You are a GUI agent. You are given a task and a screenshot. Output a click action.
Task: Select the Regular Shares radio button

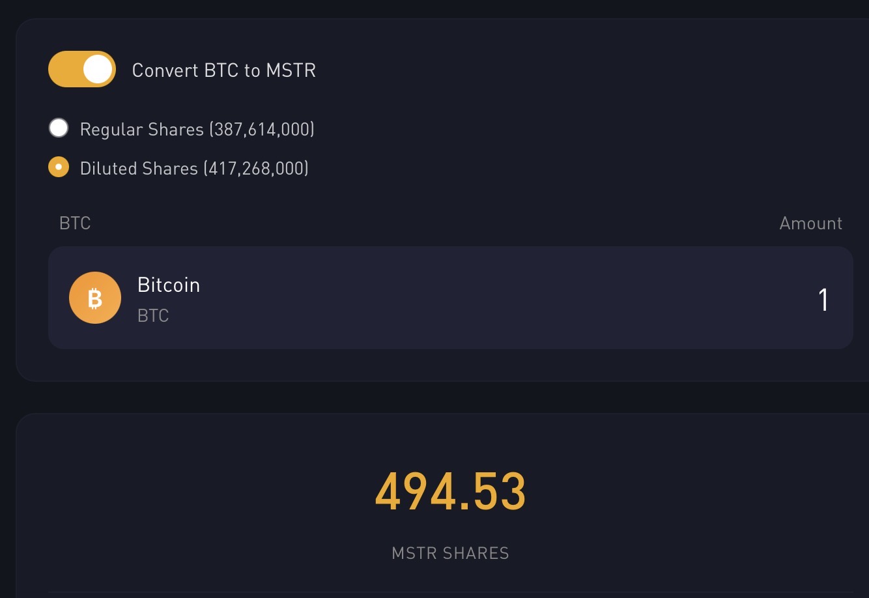click(x=59, y=128)
